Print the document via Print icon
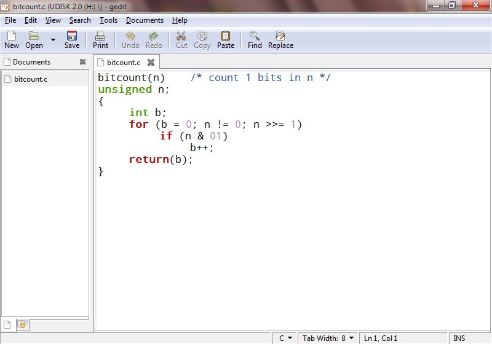 coord(100,40)
